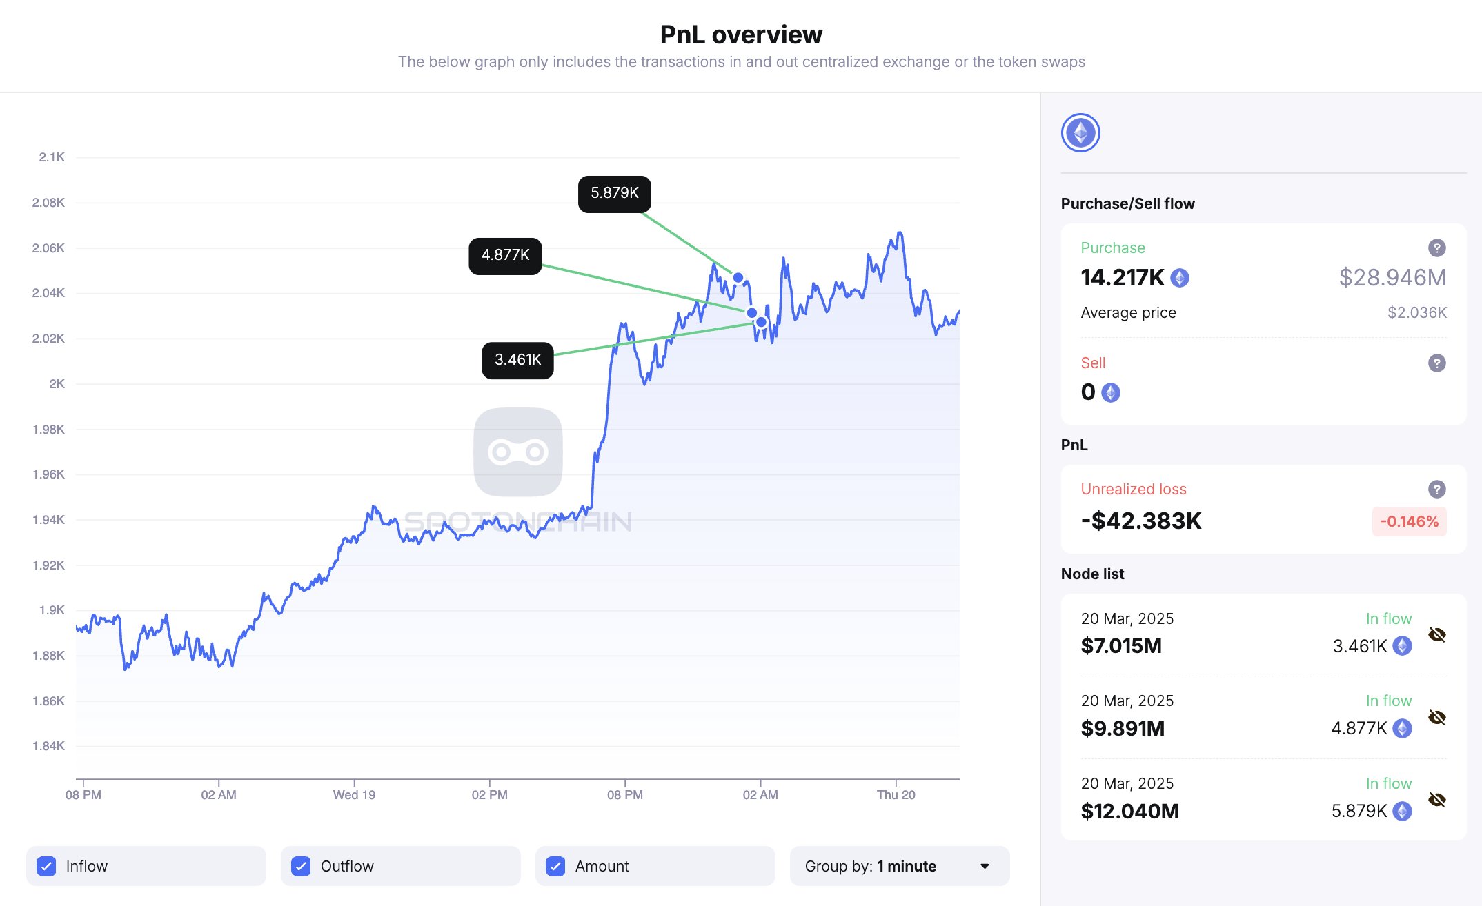
Task: Click the Ethereum icon beside 14.217K
Action: click(x=1180, y=278)
